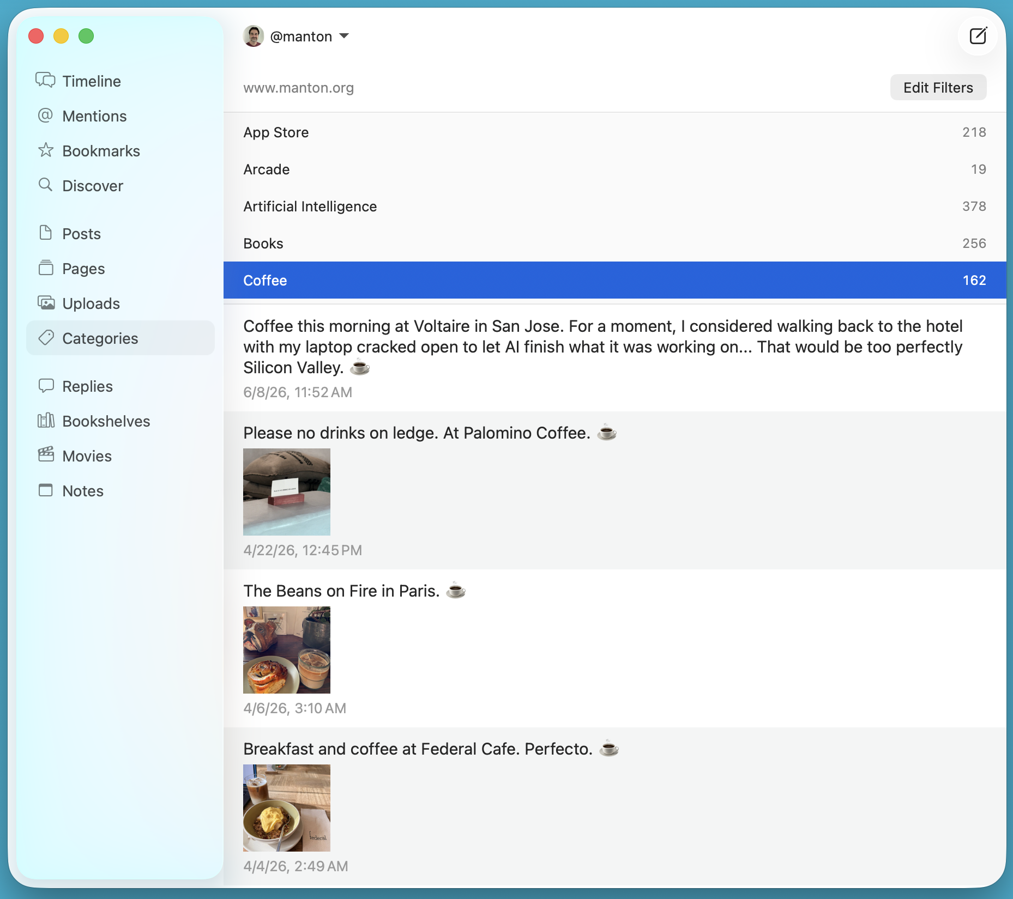
Task: Click the @manton profile avatar
Action: (x=254, y=36)
